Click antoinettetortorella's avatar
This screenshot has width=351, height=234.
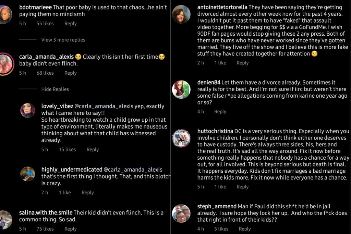point(181,14)
